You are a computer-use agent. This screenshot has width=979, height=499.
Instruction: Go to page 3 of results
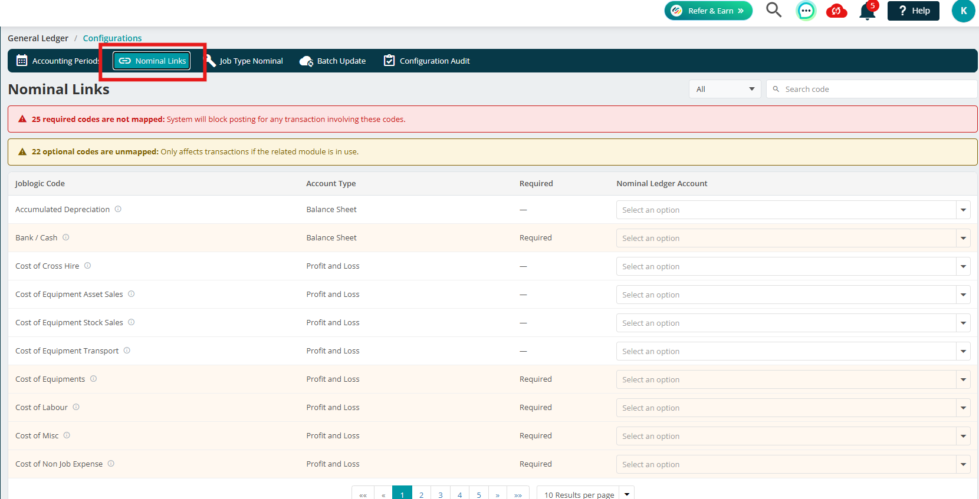click(x=441, y=494)
